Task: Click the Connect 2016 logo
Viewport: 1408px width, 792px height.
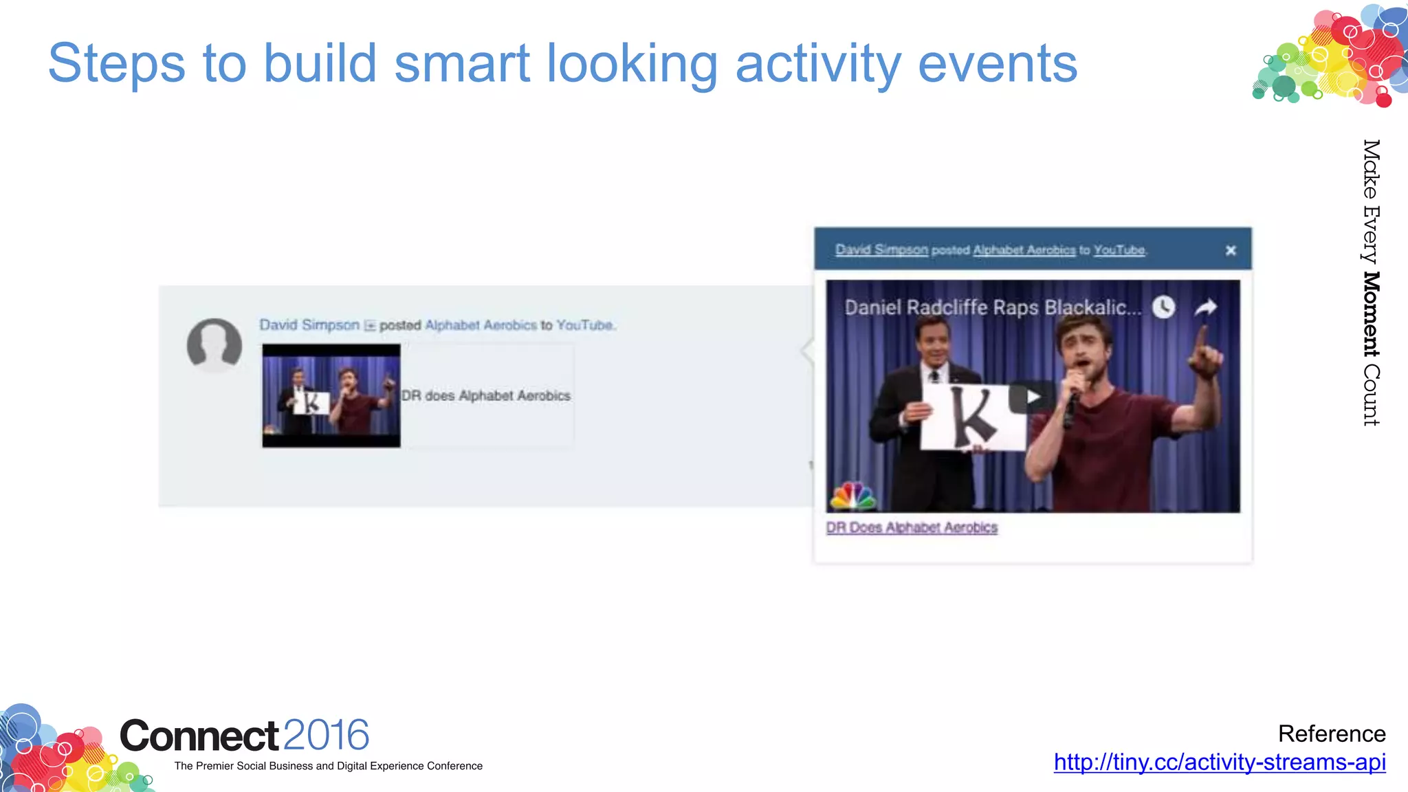Action: [245, 736]
